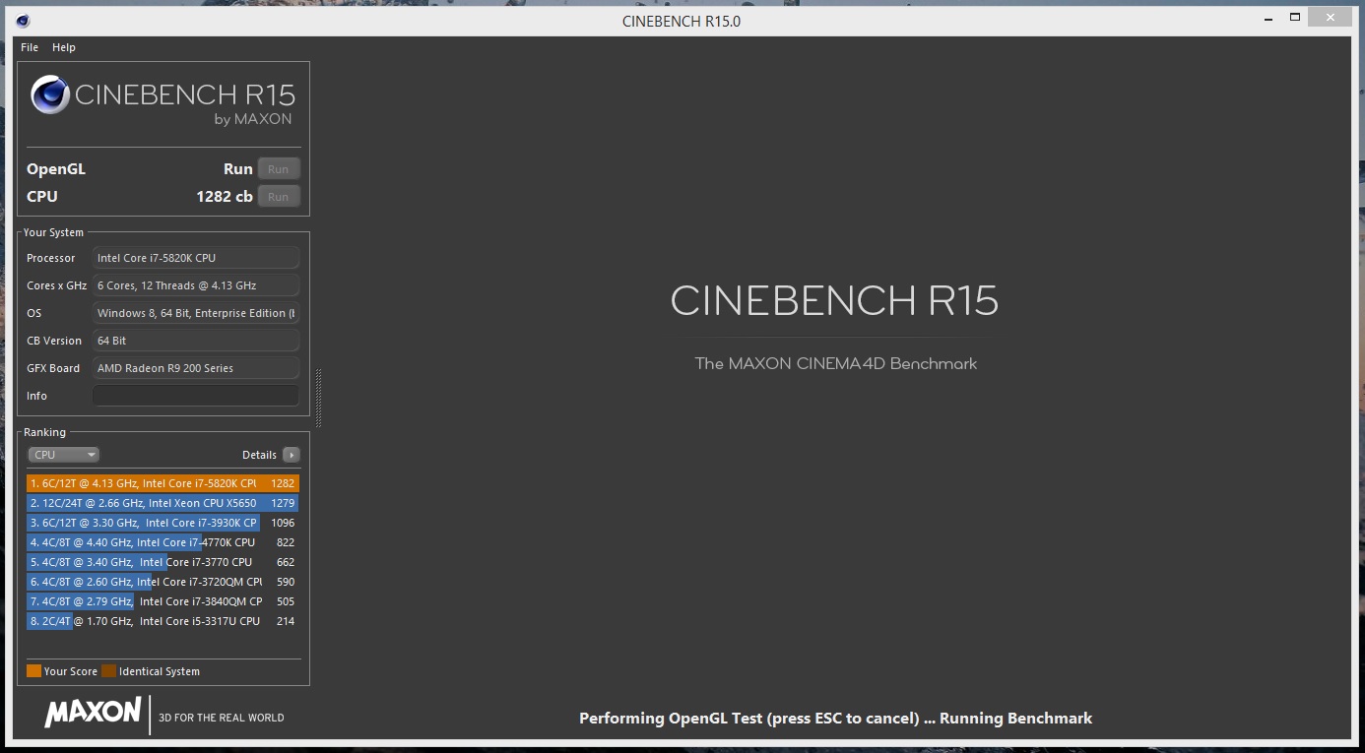Select ranking row 7 Intel Core i7-3840QM
Viewport: 1365px width, 753px height.
162,601
